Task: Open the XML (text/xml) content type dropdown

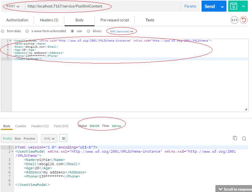Action: [121, 32]
